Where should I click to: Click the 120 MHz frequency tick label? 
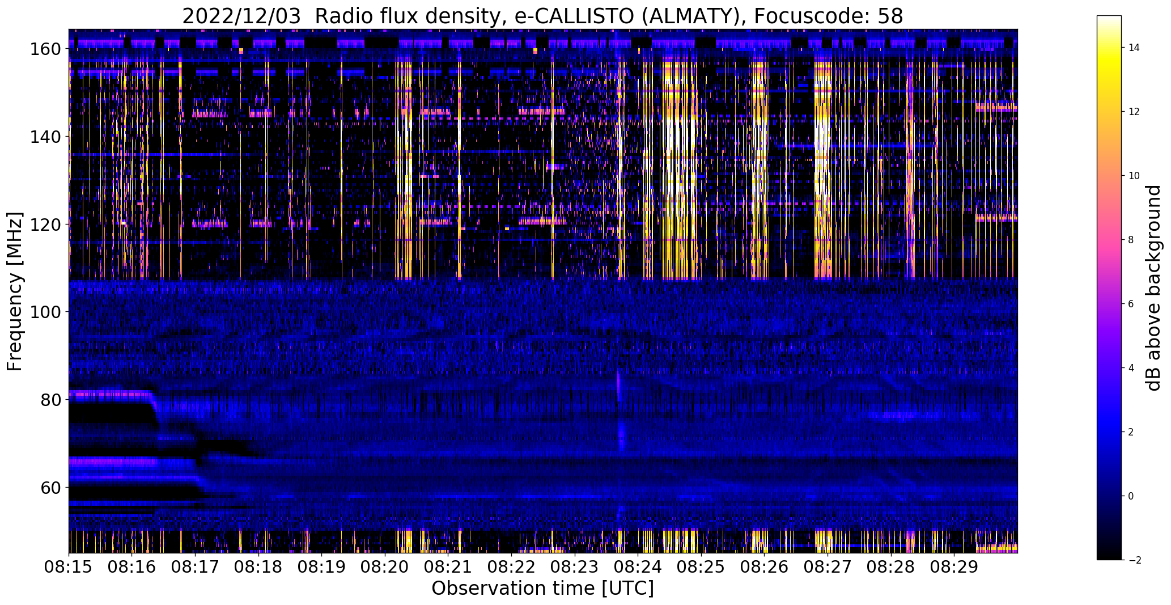click(x=46, y=225)
